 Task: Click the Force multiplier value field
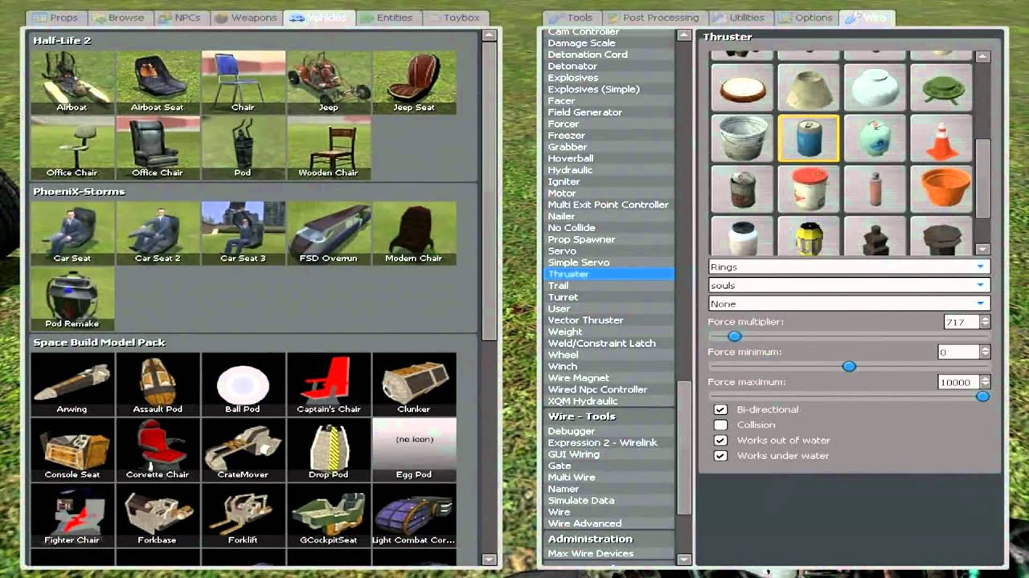coord(962,322)
